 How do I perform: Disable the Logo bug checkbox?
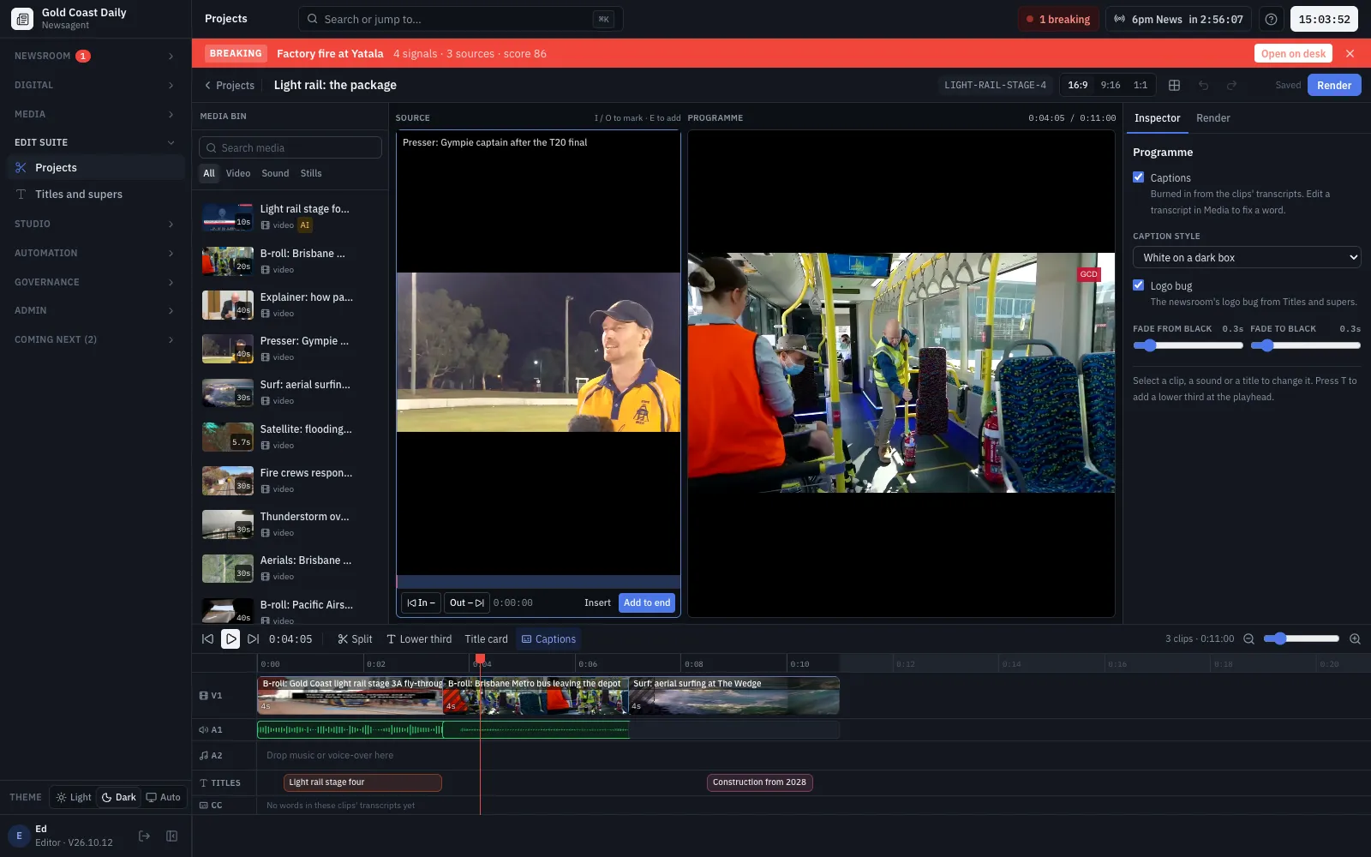coord(1139,285)
